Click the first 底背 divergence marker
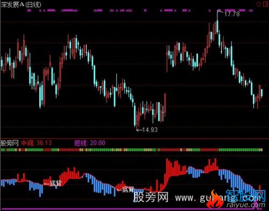 point(55,184)
